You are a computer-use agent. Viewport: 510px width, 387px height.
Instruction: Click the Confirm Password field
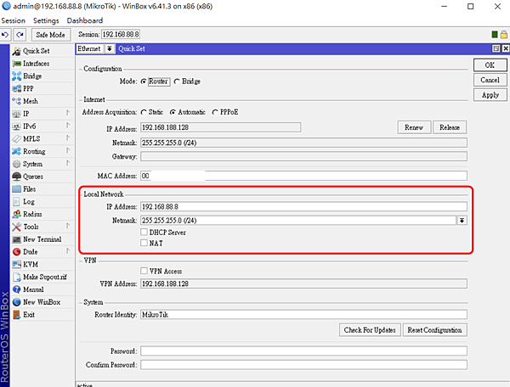pyautogui.click(x=303, y=365)
